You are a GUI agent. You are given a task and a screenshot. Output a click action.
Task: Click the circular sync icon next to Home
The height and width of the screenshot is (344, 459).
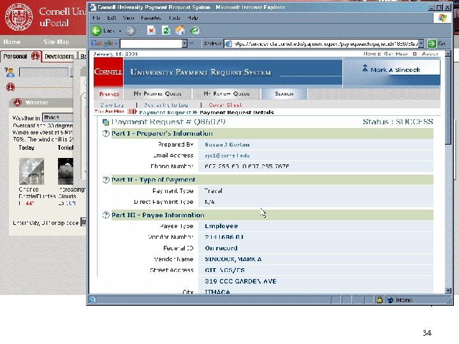[x=194, y=31]
